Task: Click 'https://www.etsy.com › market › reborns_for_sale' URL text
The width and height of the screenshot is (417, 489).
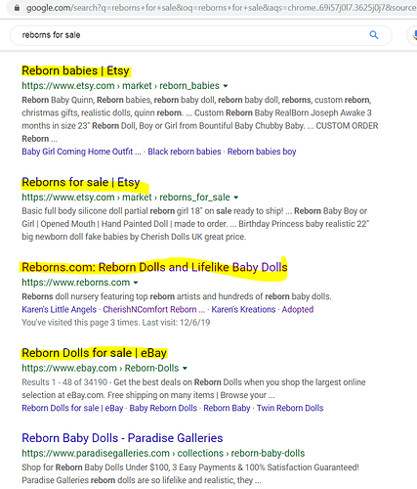Action: [x=126, y=198]
